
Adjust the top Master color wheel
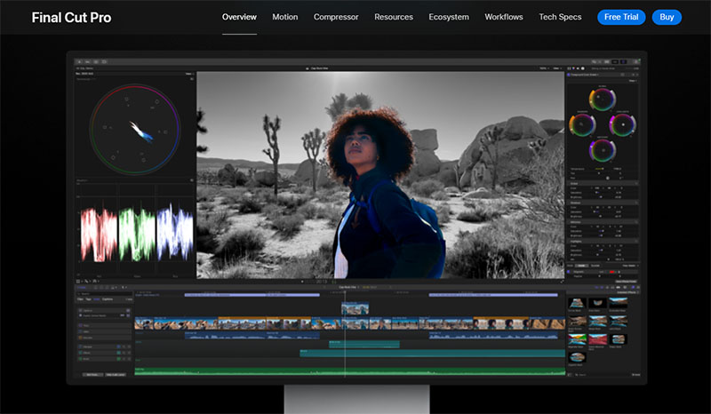coord(603,100)
